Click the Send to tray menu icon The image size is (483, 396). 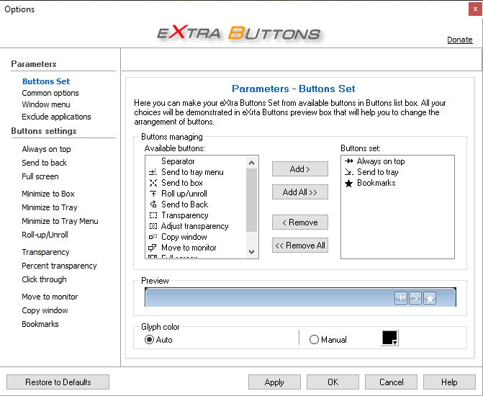pos(153,172)
